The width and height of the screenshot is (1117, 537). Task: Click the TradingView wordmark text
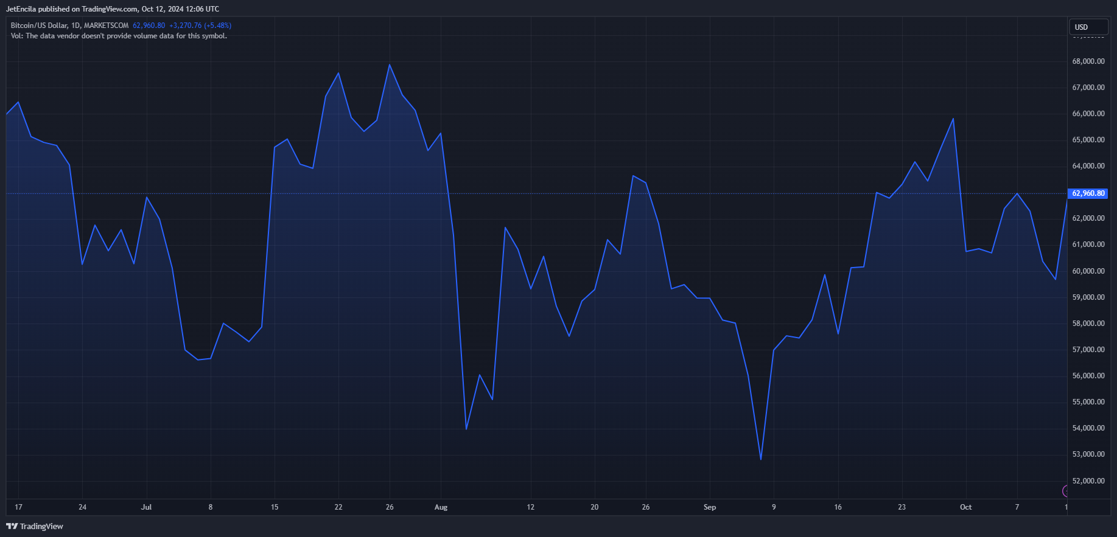[x=41, y=526]
